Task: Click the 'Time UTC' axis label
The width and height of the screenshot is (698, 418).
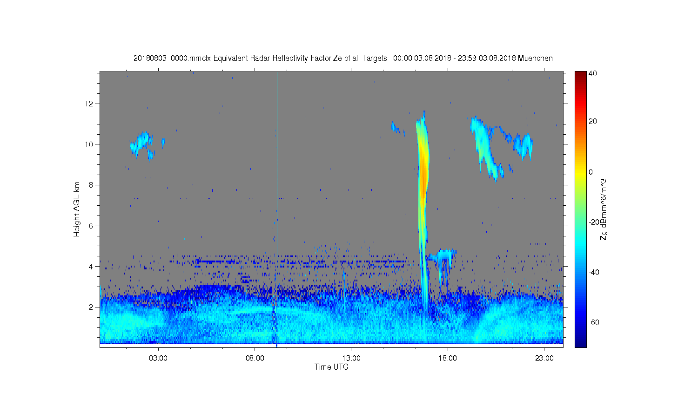Action: click(x=331, y=367)
